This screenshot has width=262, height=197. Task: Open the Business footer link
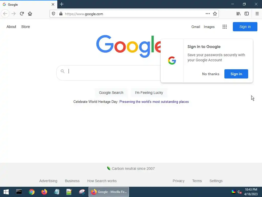(x=72, y=181)
